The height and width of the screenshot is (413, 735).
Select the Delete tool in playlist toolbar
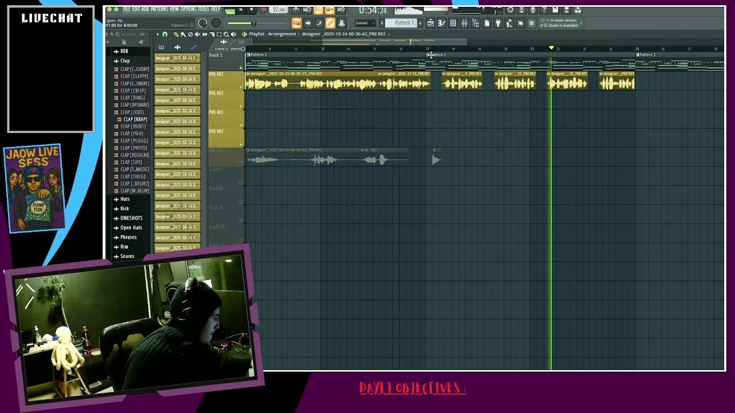pyautogui.click(x=190, y=34)
